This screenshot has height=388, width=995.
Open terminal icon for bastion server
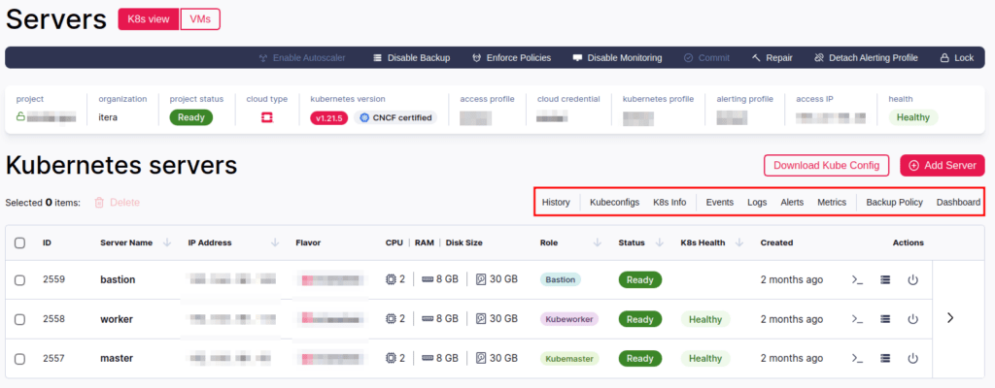pyautogui.click(x=857, y=279)
